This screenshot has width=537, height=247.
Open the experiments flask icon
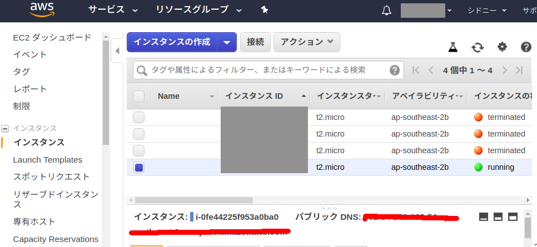coord(453,47)
